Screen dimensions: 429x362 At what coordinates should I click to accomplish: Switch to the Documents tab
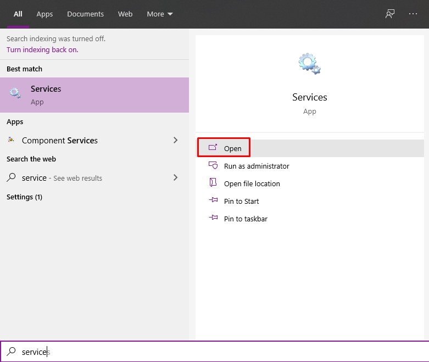pyautogui.click(x=85, y=14)
